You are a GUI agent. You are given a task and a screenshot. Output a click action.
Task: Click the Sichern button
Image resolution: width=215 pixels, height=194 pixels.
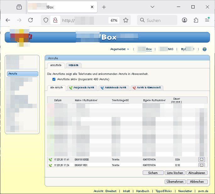(x=153, y=173)
